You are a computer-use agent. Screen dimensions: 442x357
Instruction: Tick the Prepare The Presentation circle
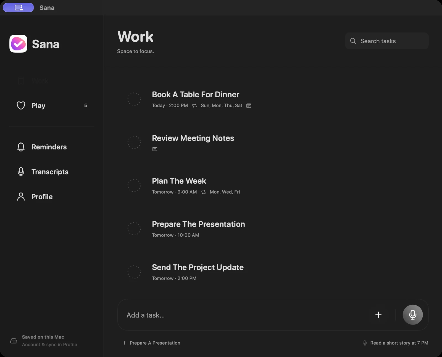[134, 229]
